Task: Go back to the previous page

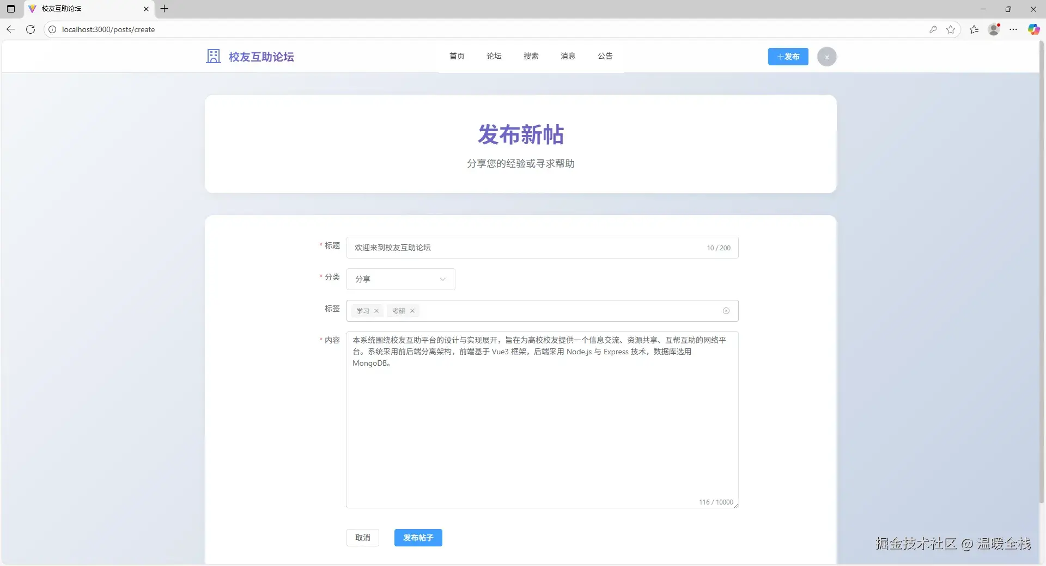Action: pyautogui.click(x=11, y=29)
